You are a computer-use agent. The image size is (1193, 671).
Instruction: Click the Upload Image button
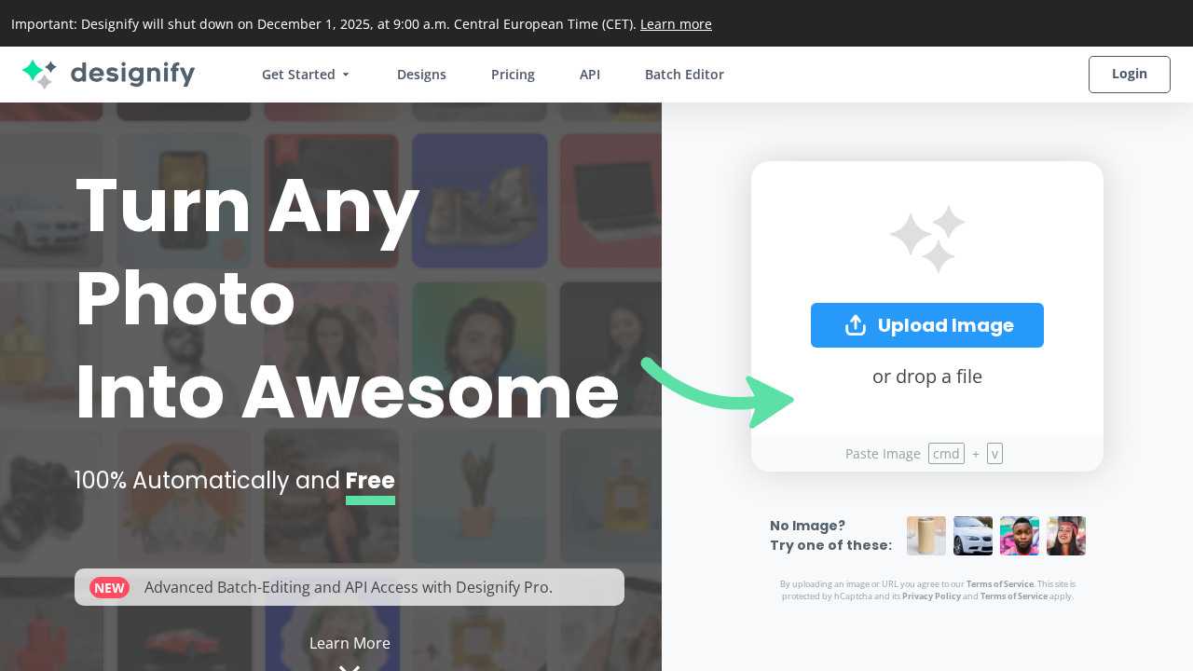[x=926, y=325]
